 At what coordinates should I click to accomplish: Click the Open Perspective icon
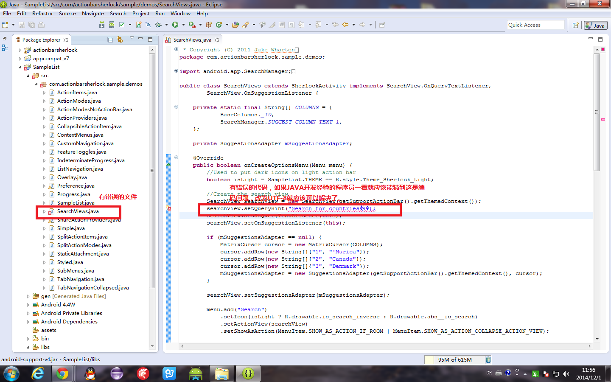[x=575, y=25]
